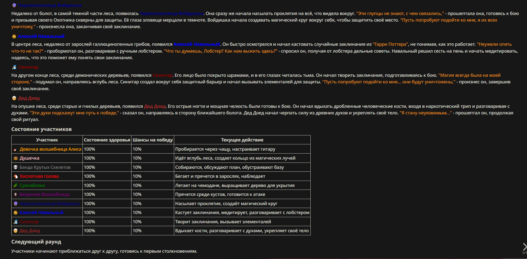Select 'Бегает и прячется в зарослях, наблюдает' cell
Viewport: 527px width, 259px height.
(242, 176)
